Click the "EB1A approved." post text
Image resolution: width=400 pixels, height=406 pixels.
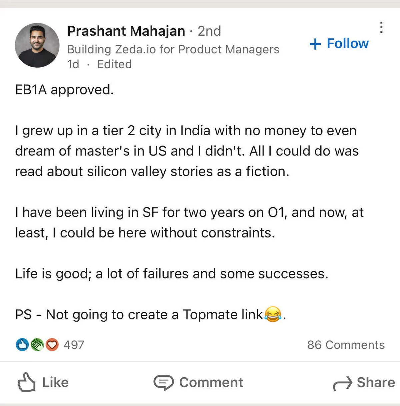tap(64, 90)
